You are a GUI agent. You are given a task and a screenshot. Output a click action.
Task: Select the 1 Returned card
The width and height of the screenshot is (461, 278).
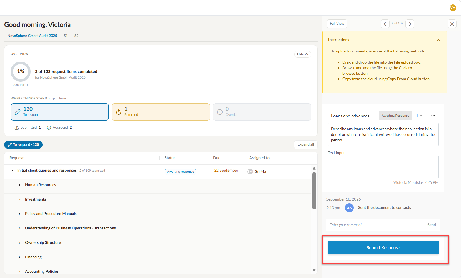click(x=161, y=112)
